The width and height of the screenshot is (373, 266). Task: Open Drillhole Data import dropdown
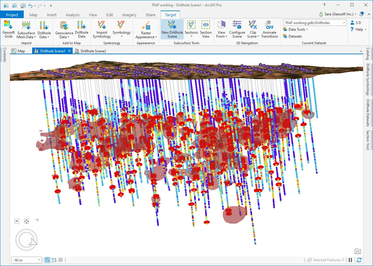tap(44, 29)
